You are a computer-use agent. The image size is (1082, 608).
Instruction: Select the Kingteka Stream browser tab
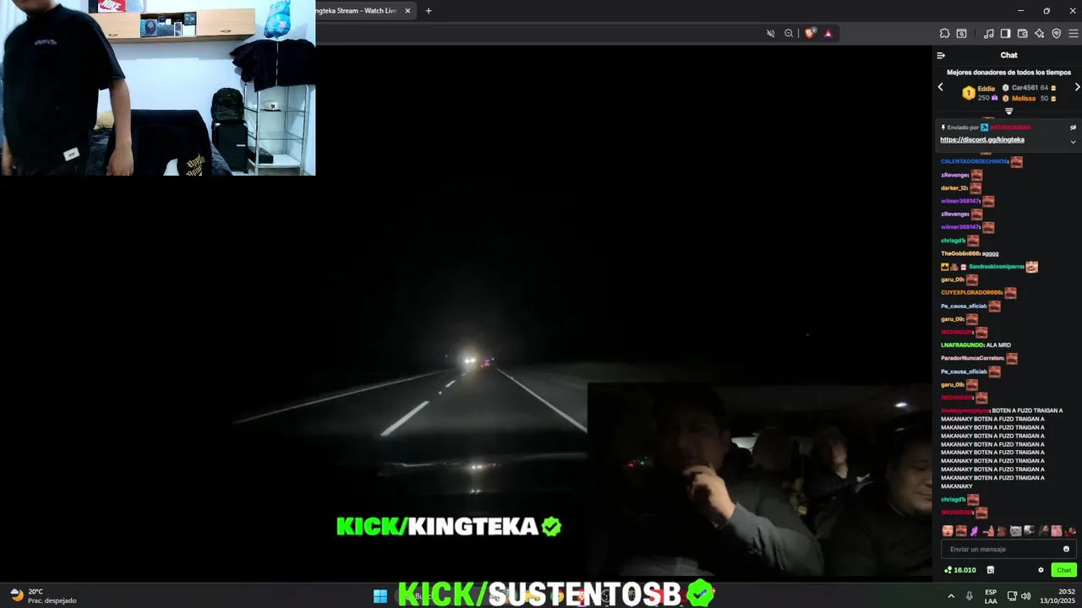[x=363, y=11]
